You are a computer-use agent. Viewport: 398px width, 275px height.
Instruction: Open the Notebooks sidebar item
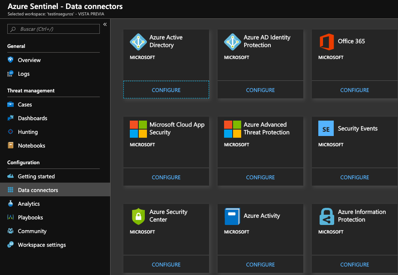pyautogui.click(x=31, y=146)
